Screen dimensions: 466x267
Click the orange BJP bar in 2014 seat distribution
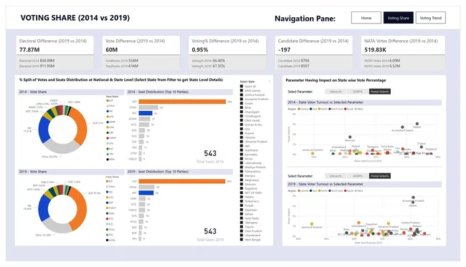(182, 102)
